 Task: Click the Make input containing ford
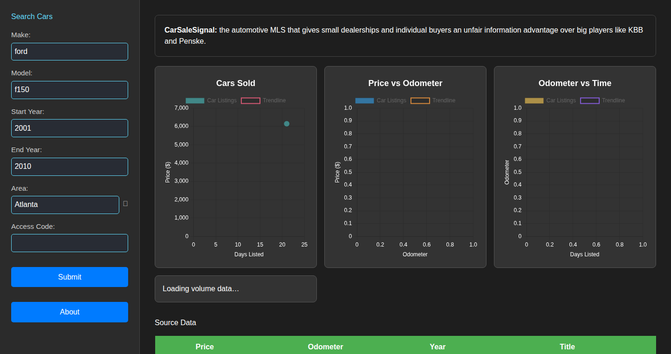[x=69, y=52]
